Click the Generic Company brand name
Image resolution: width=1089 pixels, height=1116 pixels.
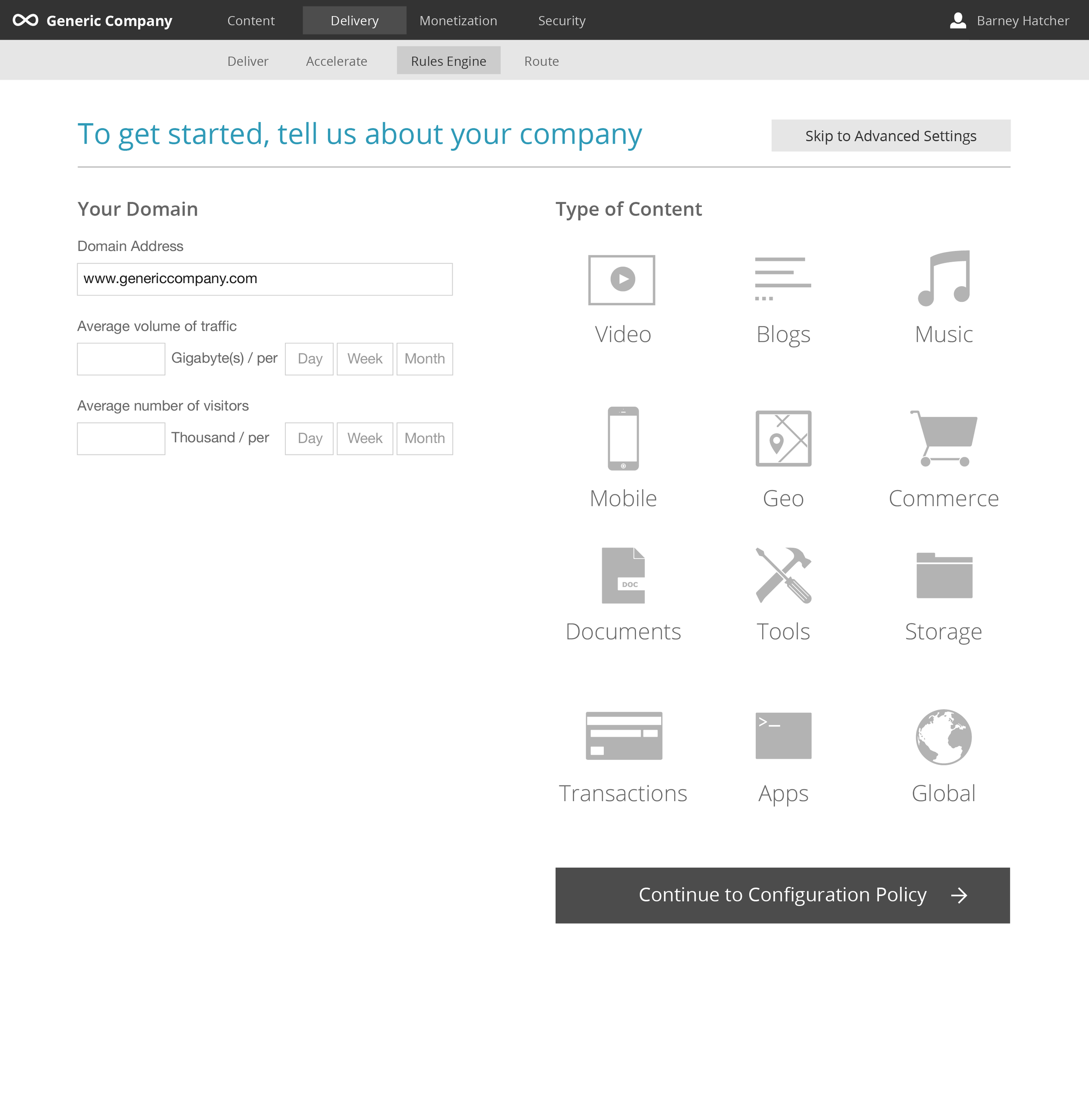pos(109,21)
